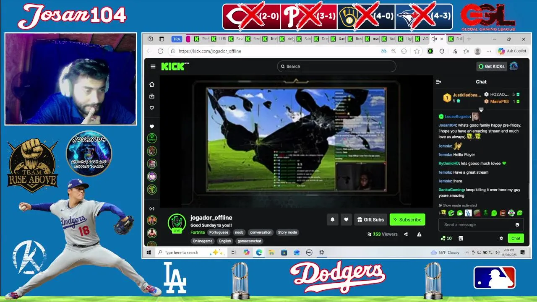Image resolution: width=537 pixels, height=302 pixels.
Task: Open the Kick sidebar hamburger menu
Action: (x=153, y=66)
